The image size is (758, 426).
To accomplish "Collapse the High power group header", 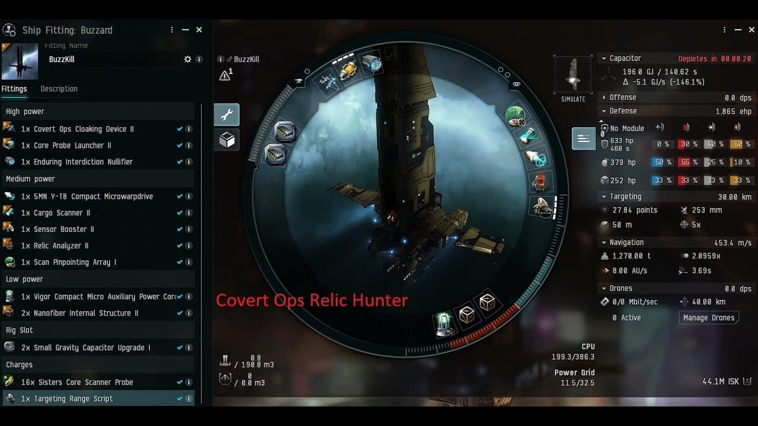I will click(98, 111).
